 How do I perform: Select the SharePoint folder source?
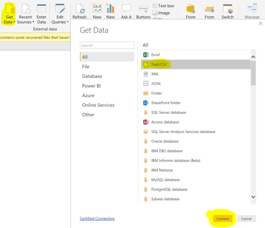coord(196,103)
